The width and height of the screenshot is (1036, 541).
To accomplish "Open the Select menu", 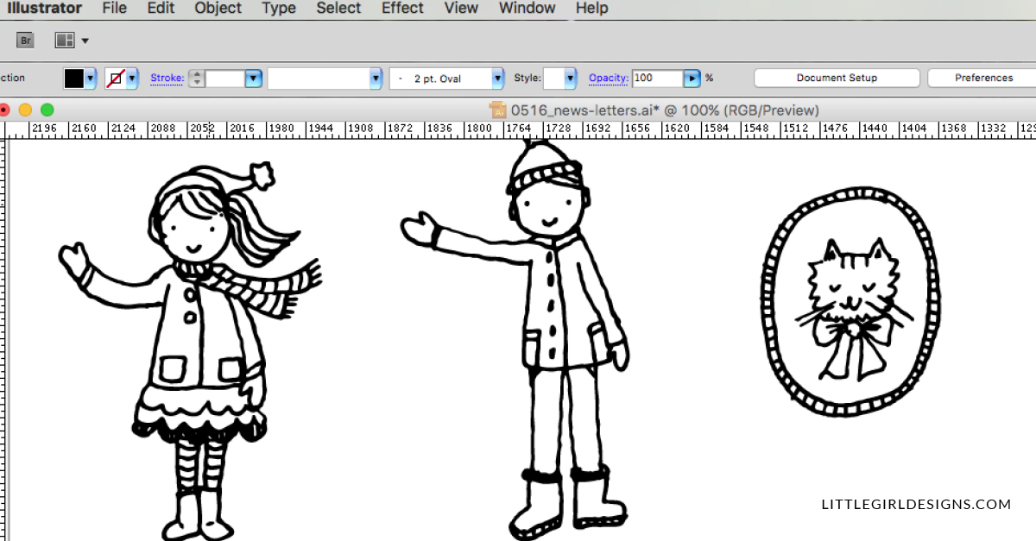I will tap(338, 9).
